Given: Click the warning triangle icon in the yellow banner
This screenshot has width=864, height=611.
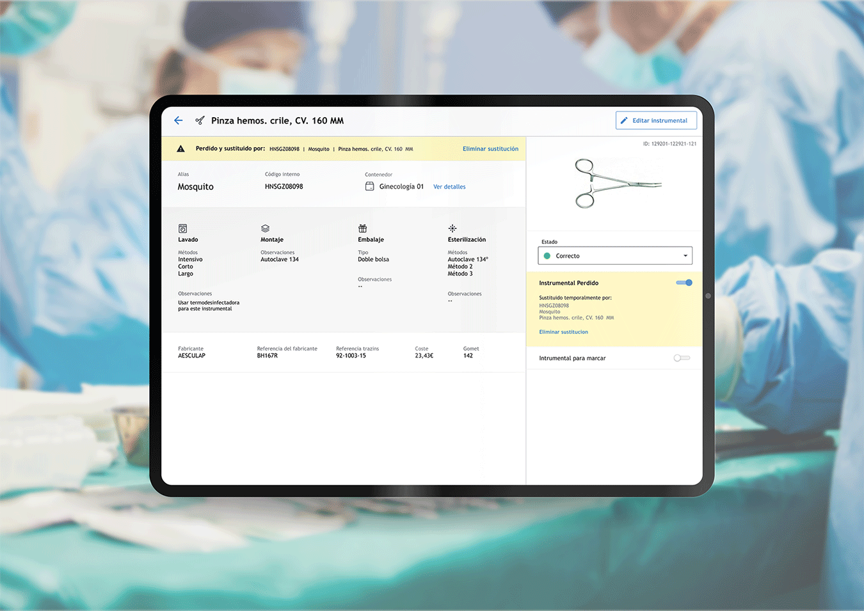Looking at the screenshot, I should tap(180, 149).
